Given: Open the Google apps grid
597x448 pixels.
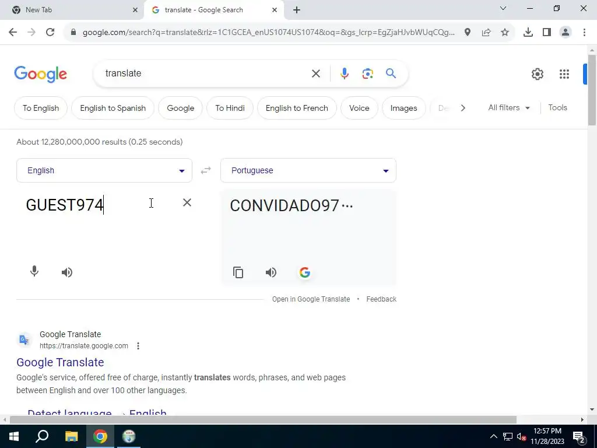Looking at the screenshot, I should coord(564,74).
